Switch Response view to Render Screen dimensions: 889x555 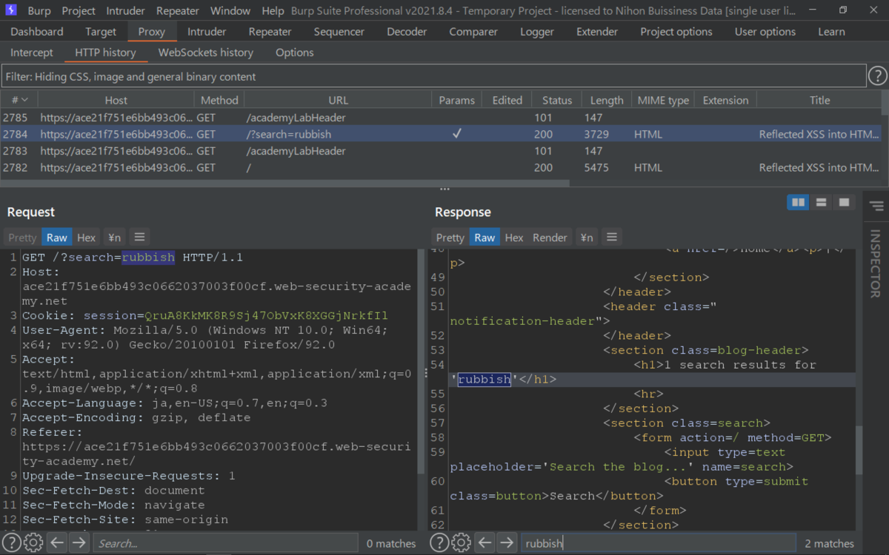coord(550,237)
